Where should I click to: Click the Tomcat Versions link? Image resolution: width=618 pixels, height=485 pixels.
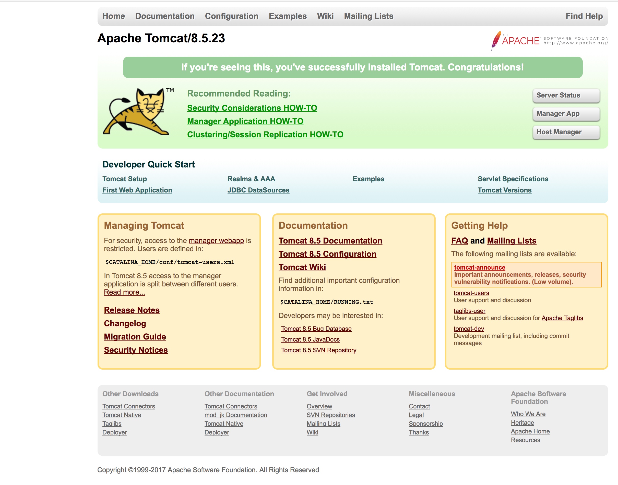[504, 190]
